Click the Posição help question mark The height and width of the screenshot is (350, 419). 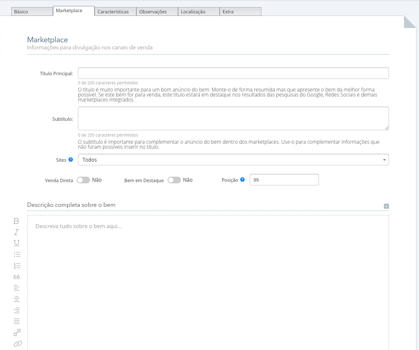pyautogui.click(x=243, y=179)
